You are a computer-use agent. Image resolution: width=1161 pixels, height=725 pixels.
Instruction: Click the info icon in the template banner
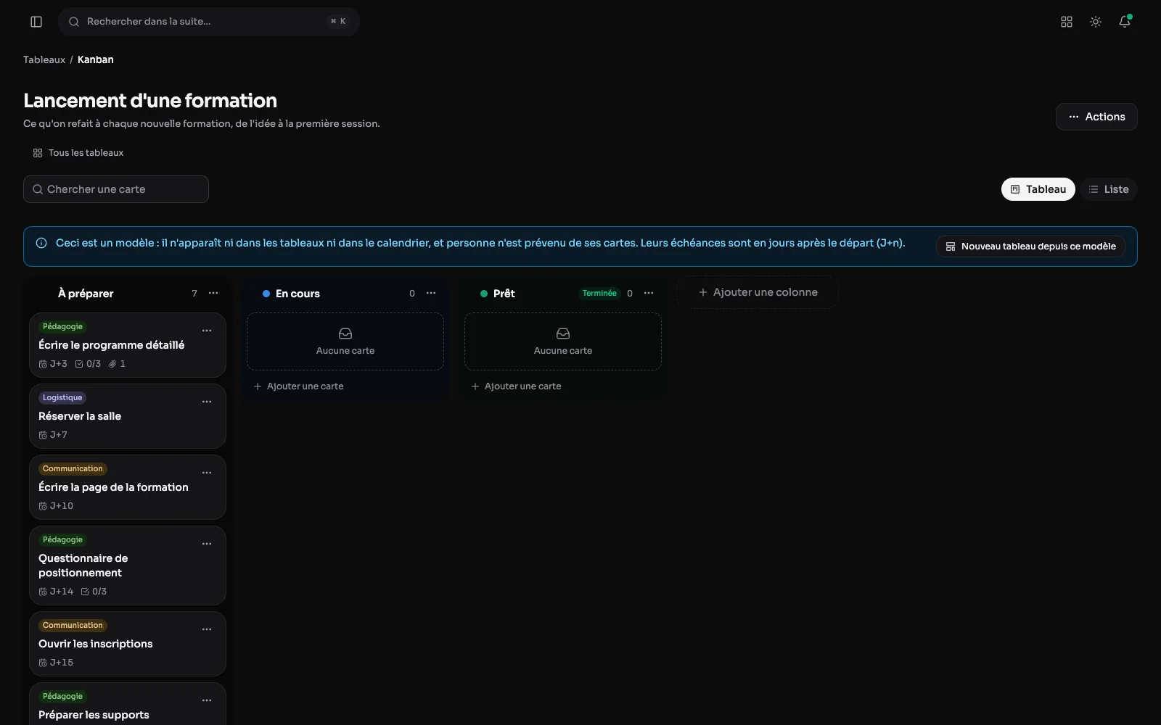tap(41, 243)
